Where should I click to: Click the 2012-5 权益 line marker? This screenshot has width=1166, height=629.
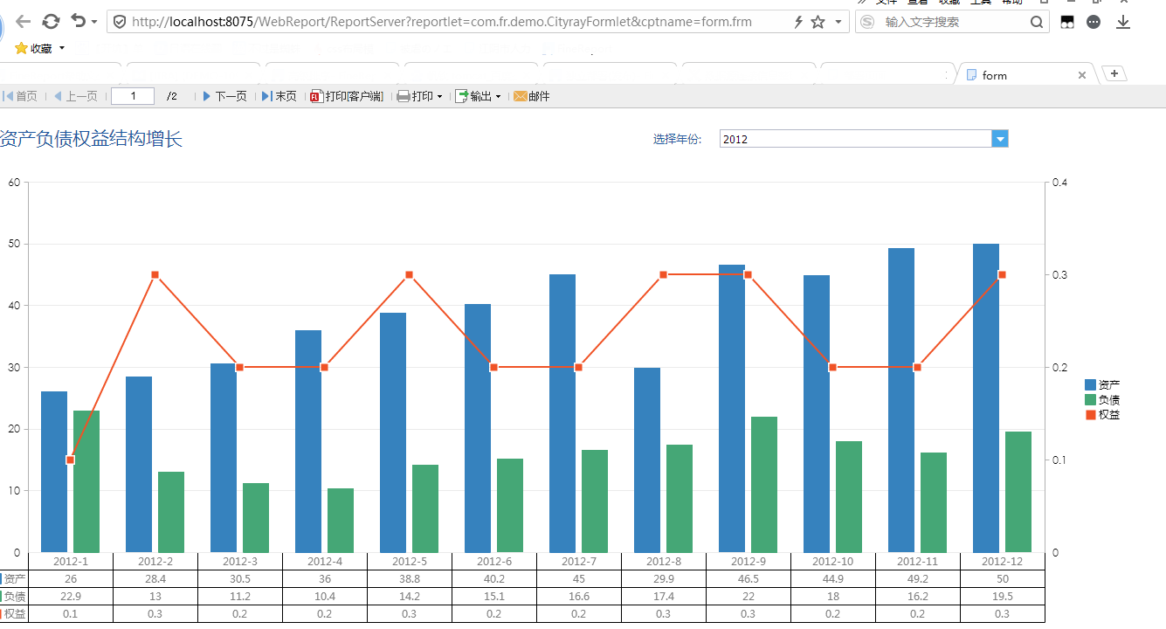click(x=409, y=275)
